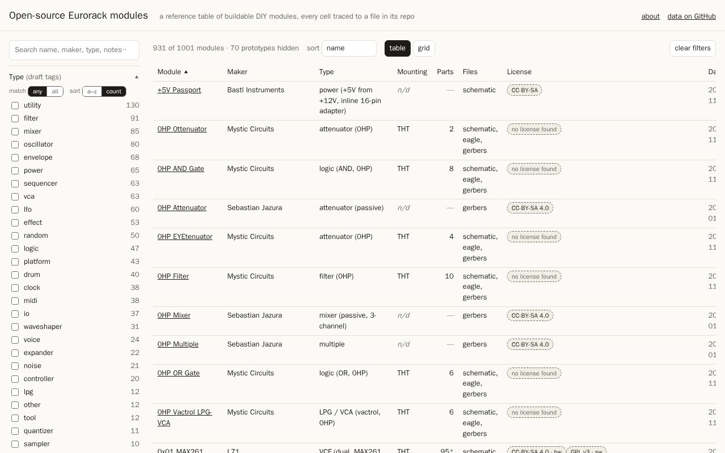Sort table by Maker column

click(x=237, y=72)
